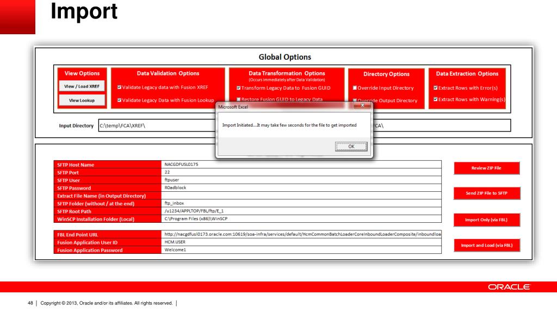Viewport: 557px width, 313px height.
Task: Click the Review ZIP File button
Action: click(x=486, y=168)
